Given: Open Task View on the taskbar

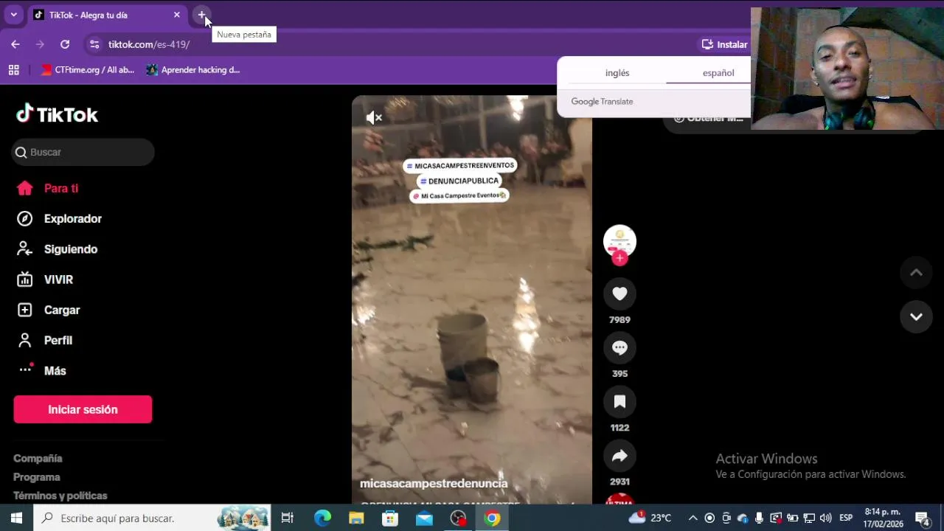Looking at the screenshot, I should tap(288, 518).
